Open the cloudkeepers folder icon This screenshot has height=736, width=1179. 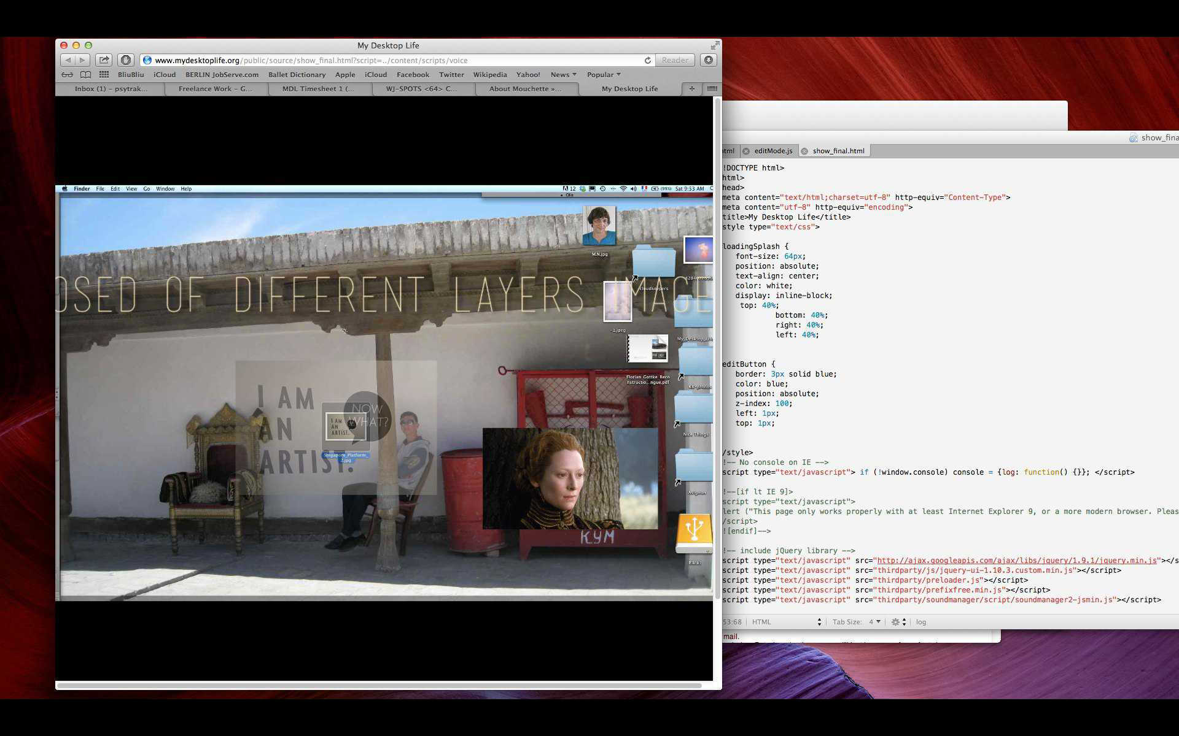[653, 263]
